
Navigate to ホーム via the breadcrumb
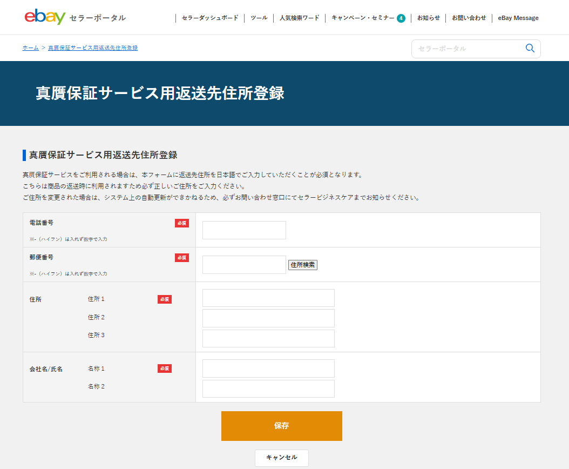click(30, 48)
